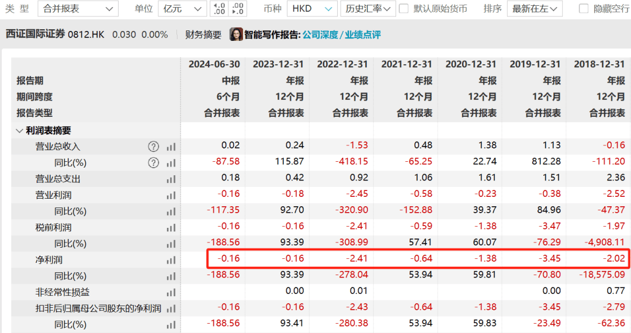
Task: Open chart icon for 税前利润 row
Action: click(x=171, y=228)
